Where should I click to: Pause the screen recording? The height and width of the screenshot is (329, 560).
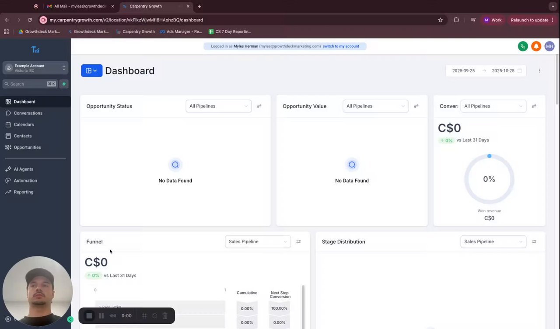point(101,315)
